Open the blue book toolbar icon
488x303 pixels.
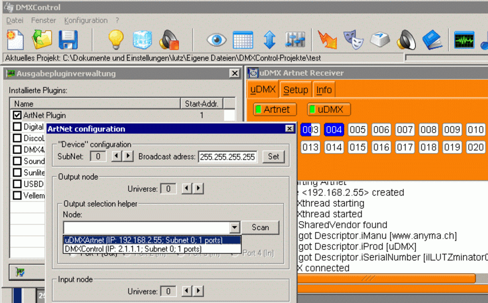coord(432,40)
